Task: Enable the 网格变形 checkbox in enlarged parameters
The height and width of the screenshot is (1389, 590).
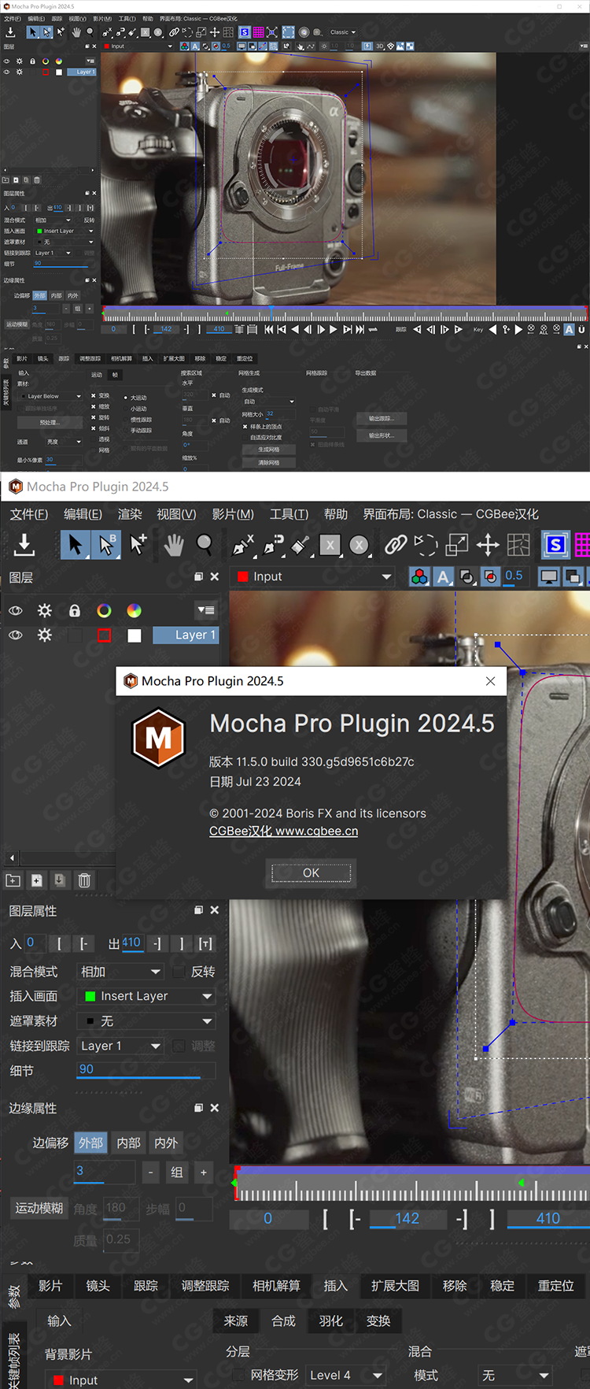Action: point(239,1375)
